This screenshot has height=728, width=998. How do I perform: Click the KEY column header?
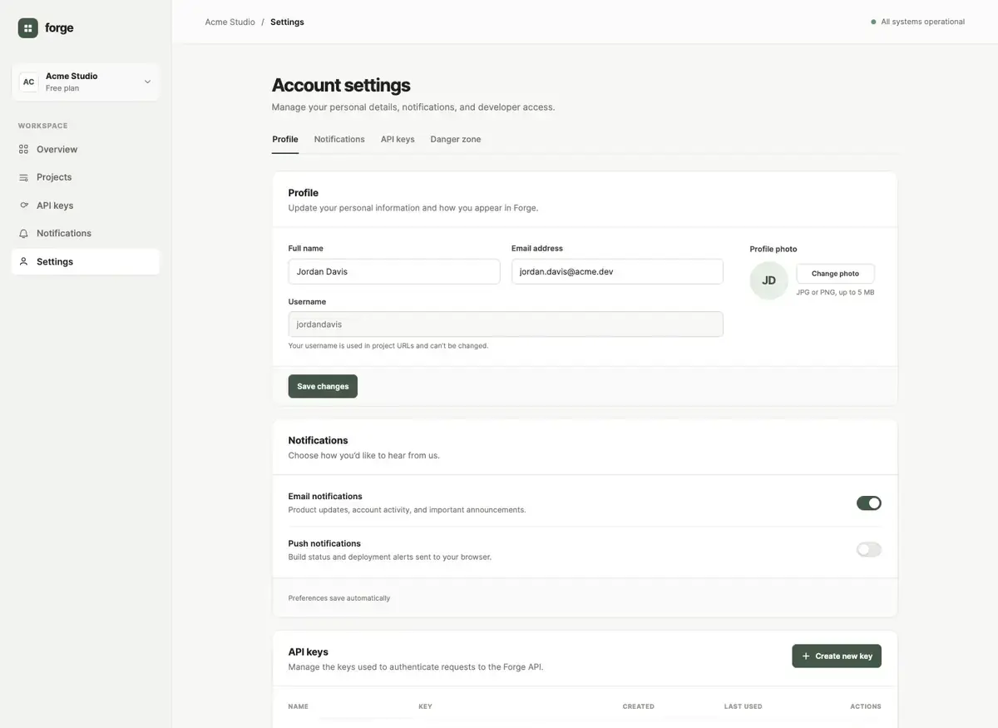point(425,706)
